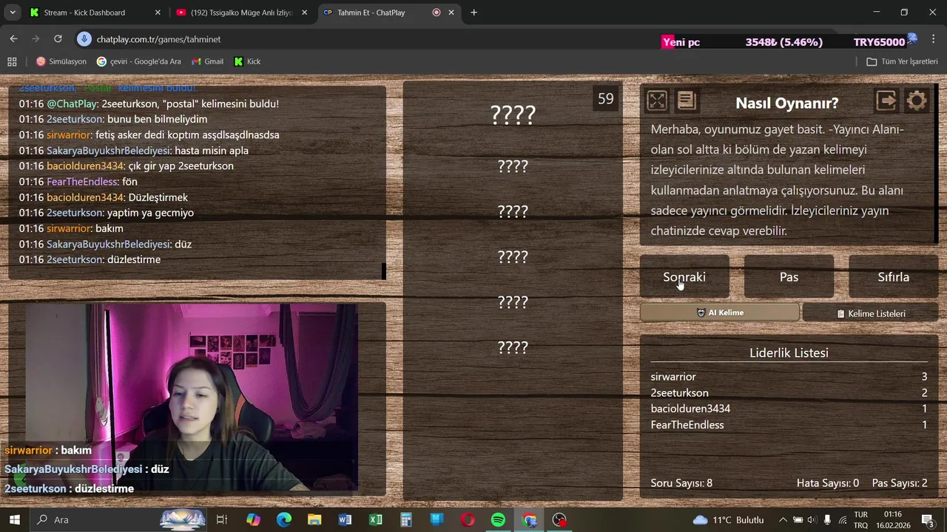The width and height of the screenshot is (947, 532).
Task: Click the FearTheEndless 'fön' chat message
Action: [78, 182]
